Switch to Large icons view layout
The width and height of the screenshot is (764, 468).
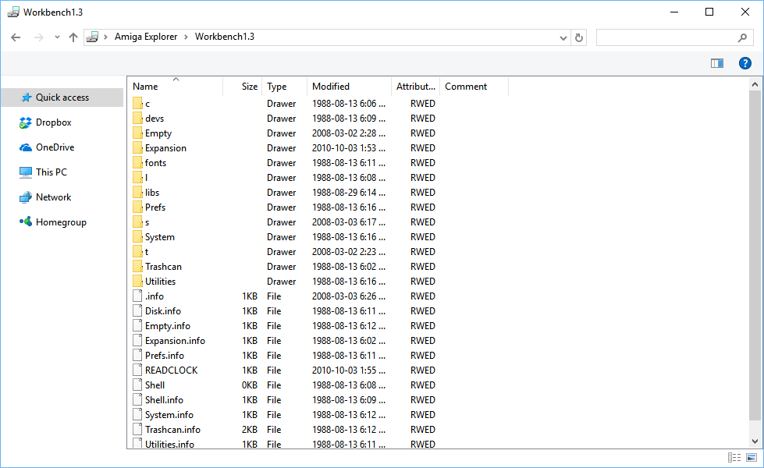[x=752, y=457]
